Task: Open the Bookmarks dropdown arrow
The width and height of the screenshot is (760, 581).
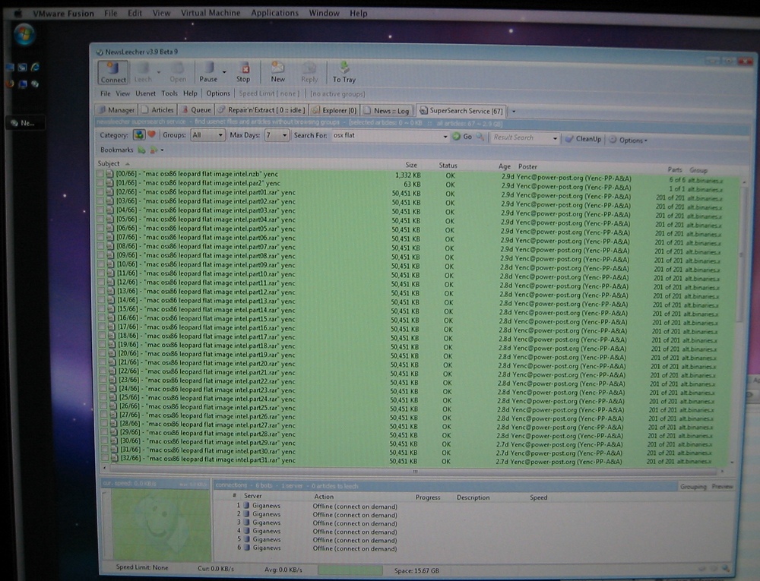Action: click(x=162, y=150)
